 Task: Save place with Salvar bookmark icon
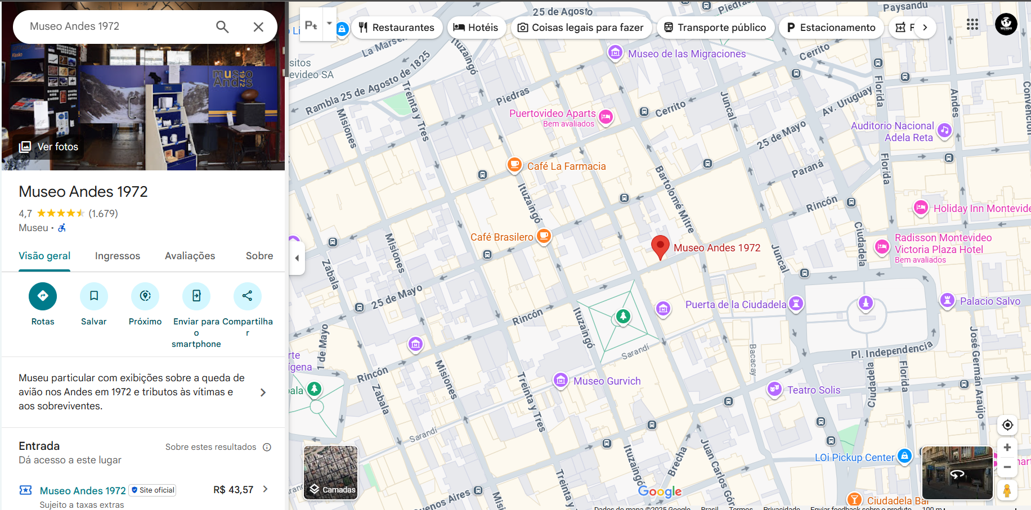(94, 296)
